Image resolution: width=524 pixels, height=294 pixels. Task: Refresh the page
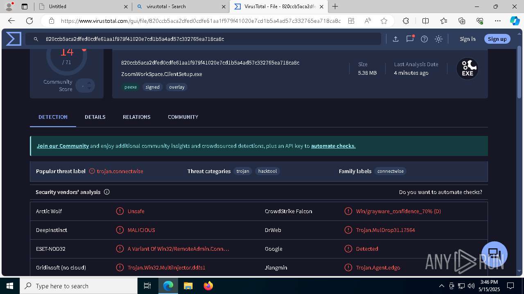pos(29,21)
